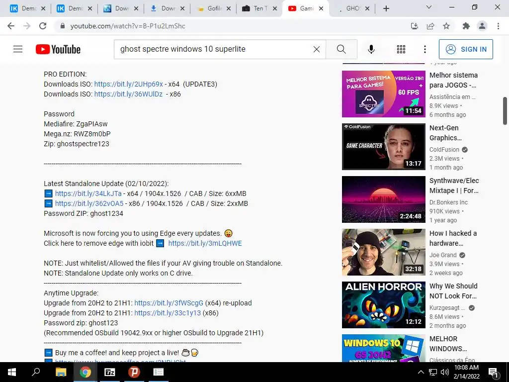The height and width of the screenshot is (382, 509).
Task: Click the How I hacked a hardware title
Action: click(x=453, y=238)
